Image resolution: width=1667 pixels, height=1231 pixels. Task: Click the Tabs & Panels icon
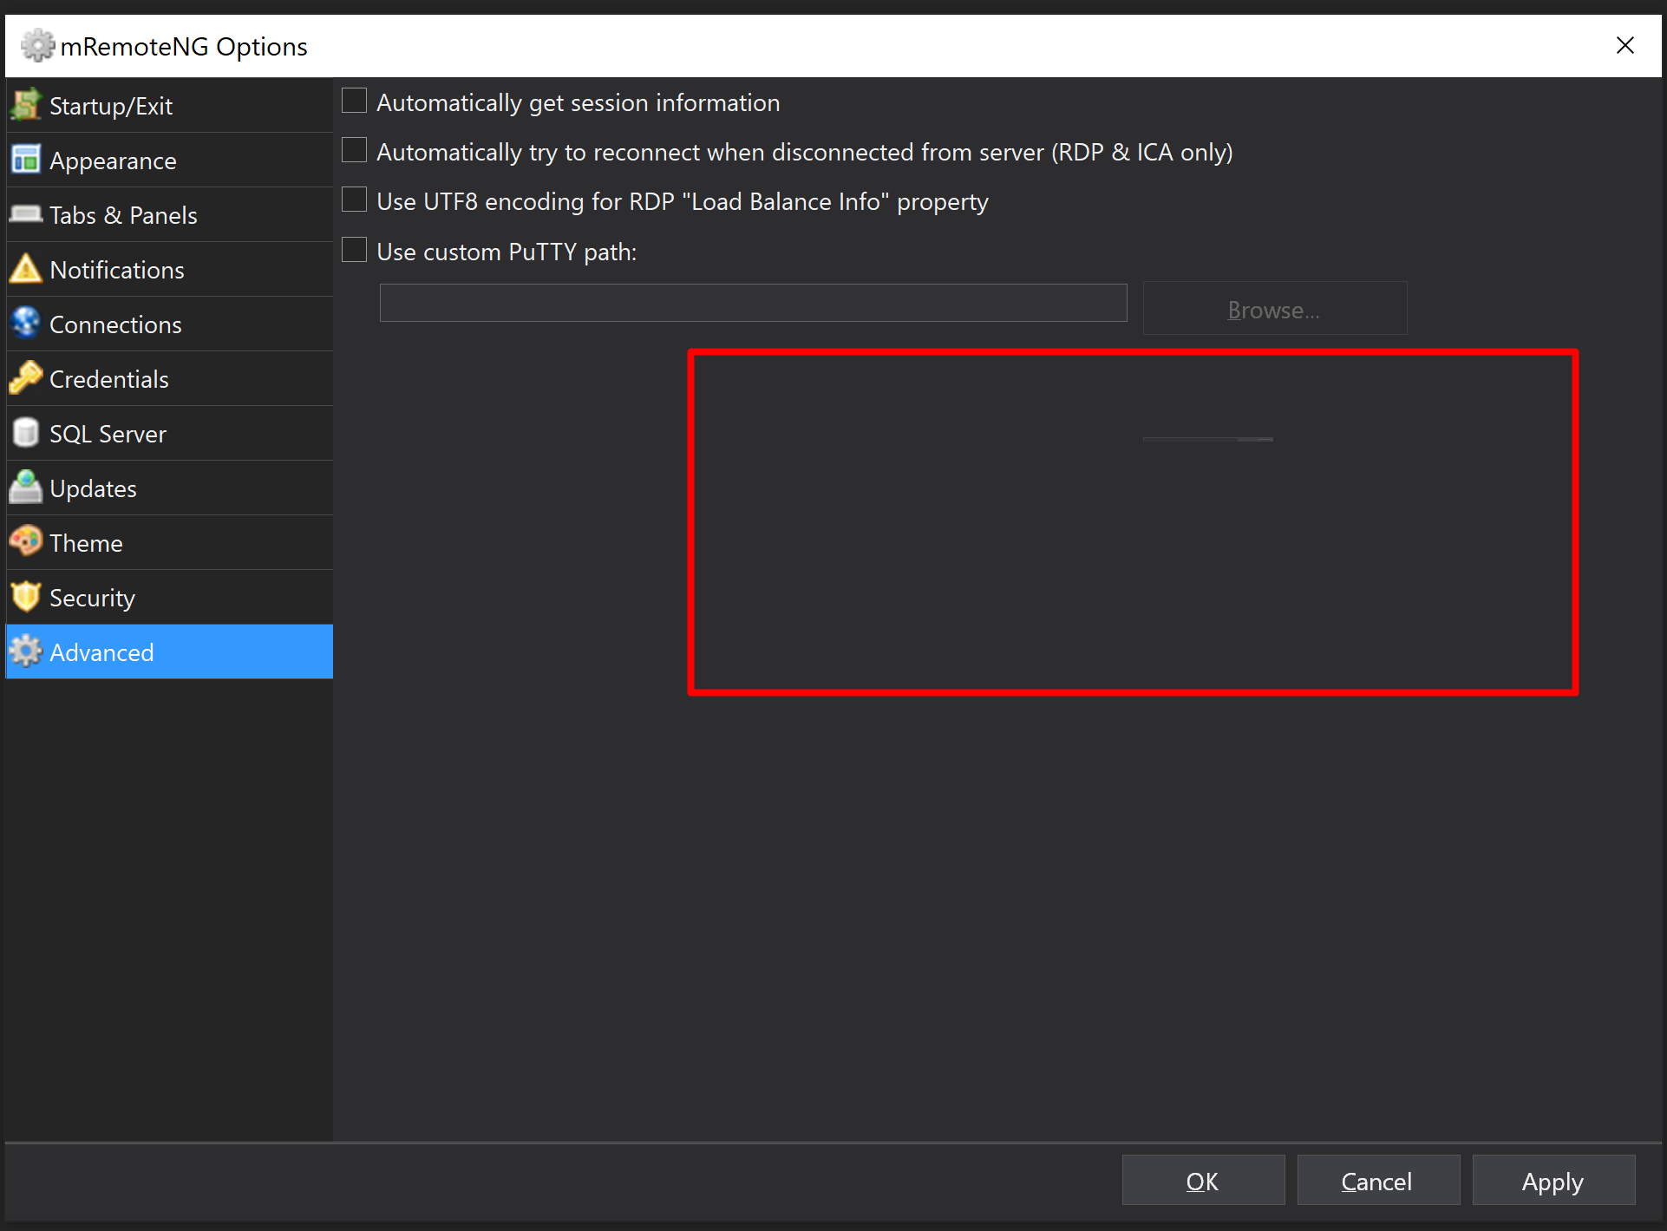click(26, 214)
